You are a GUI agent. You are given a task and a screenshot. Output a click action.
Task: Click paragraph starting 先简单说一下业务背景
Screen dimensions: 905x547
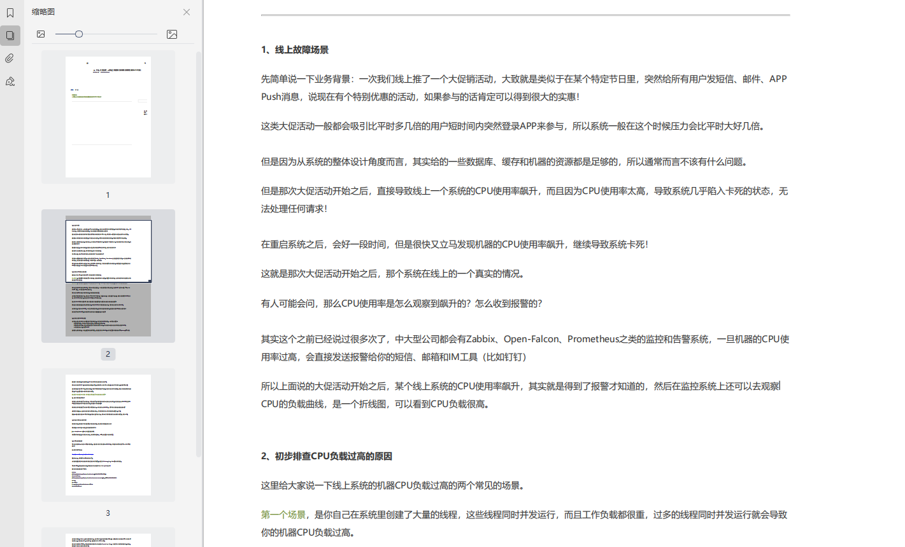point(524,88)
